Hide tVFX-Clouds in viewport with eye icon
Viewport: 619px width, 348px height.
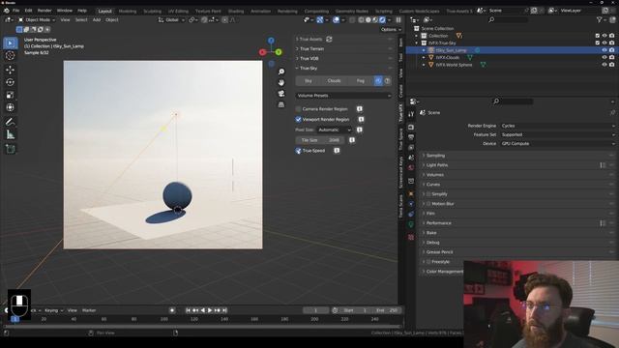click(604, 58)
